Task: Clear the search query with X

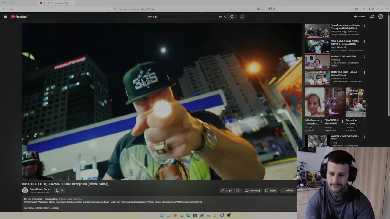Action: click(225, 17)
